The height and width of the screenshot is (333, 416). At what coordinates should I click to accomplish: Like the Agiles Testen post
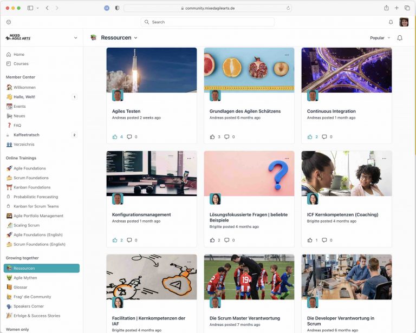coord(115,137)
